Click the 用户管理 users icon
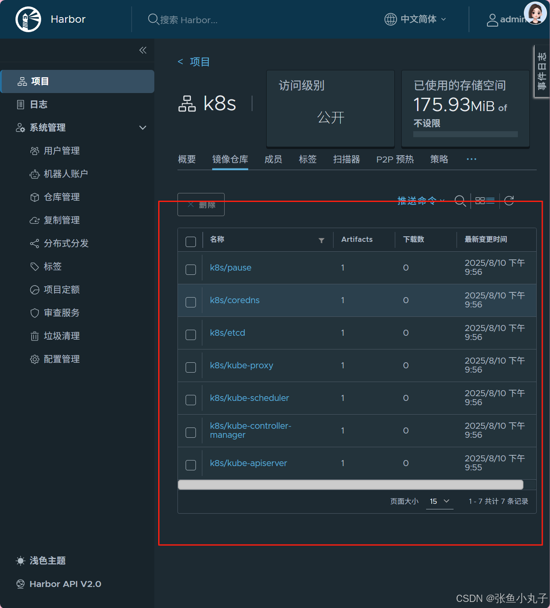 pyautogui.click(x=35, y=151)
